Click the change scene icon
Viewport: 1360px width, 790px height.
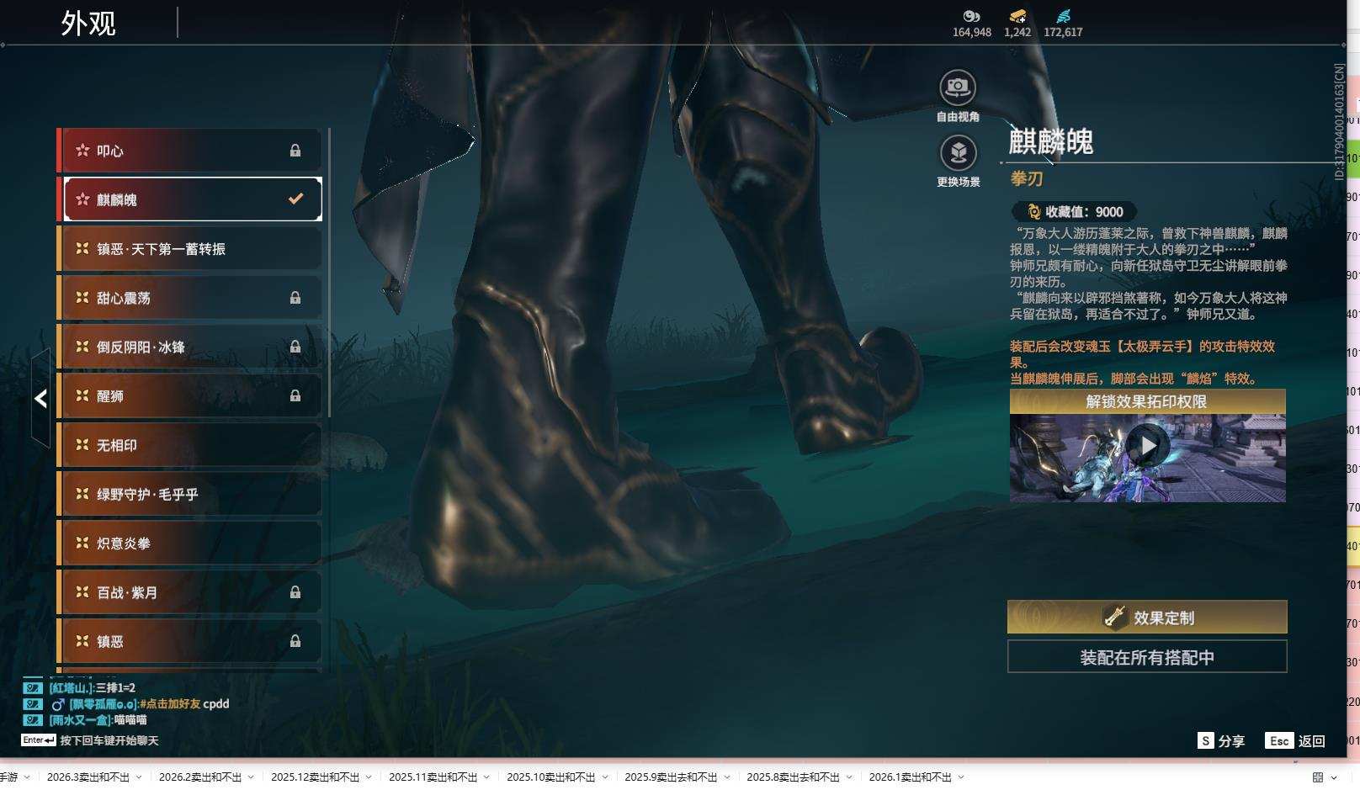coord(958,153)
